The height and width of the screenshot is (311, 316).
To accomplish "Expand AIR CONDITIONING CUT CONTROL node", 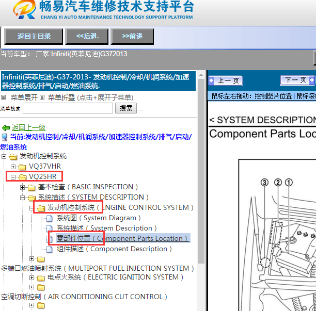I will click(31, 287).
